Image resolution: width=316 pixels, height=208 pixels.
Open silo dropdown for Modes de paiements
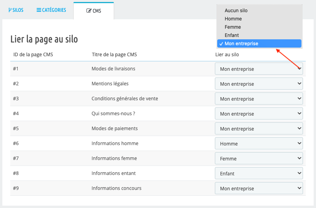(x=259, y=128)
